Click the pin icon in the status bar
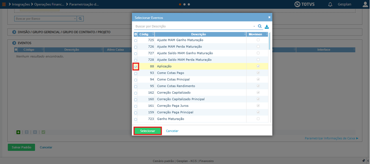 (x=364, y=161)
